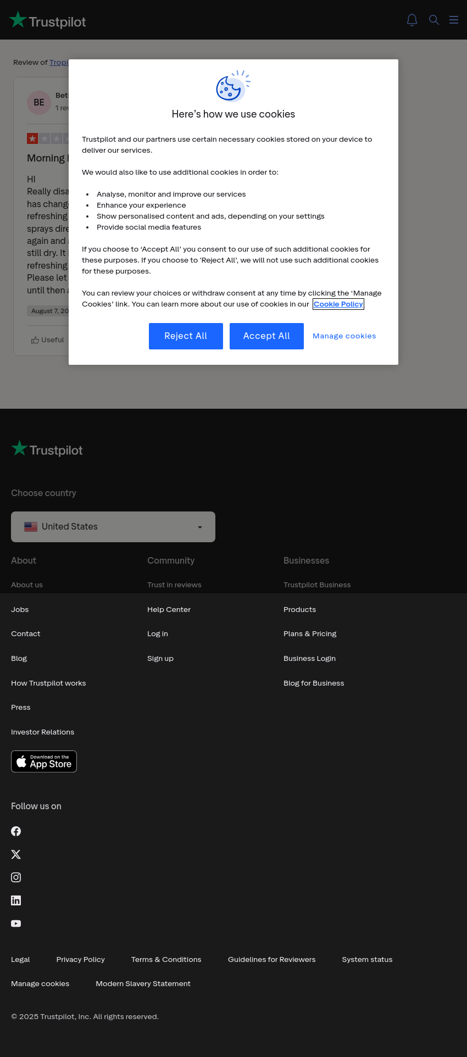467x1057 pixels.
Task: Open the About us footer link
Action: [27, 585]
